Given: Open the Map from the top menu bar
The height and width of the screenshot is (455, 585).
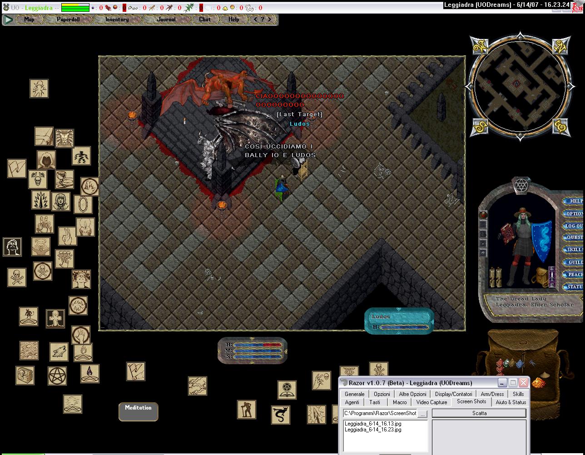Looking at the screenshot, I should (x=30, y=20).
